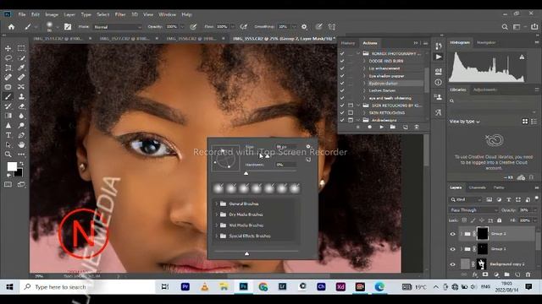Select the Hand tool
542x304 pixels.
tap(21, 144)
